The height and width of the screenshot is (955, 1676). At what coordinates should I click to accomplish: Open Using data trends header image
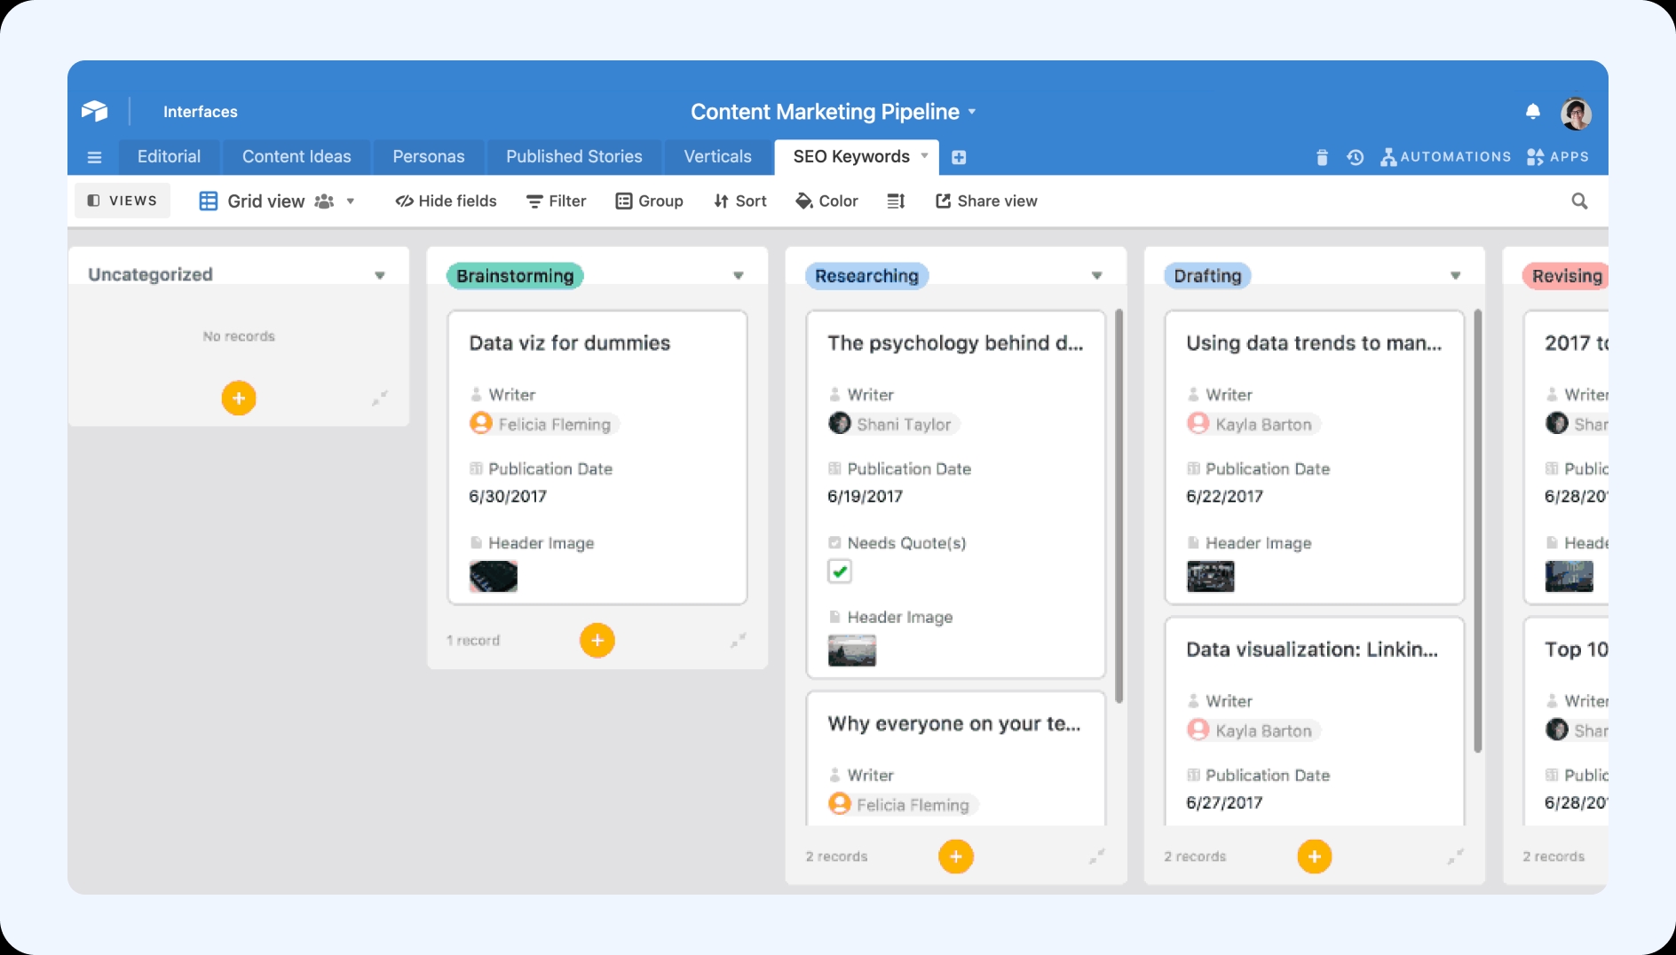coord(1211,577)
